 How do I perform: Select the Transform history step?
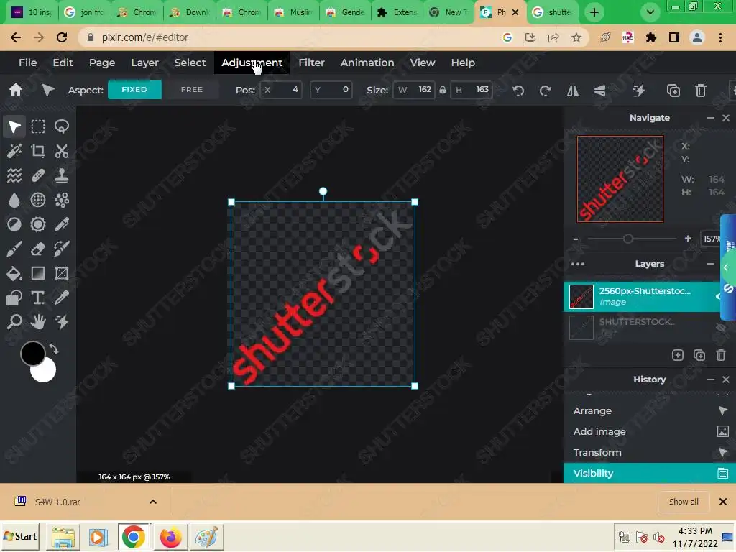pos(650,453)
